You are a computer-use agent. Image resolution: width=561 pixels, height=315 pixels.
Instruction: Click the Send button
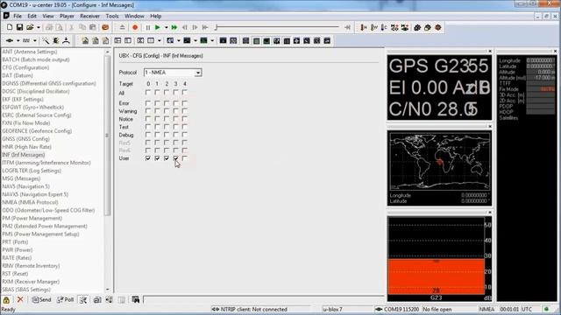click(x=41, y=299)
